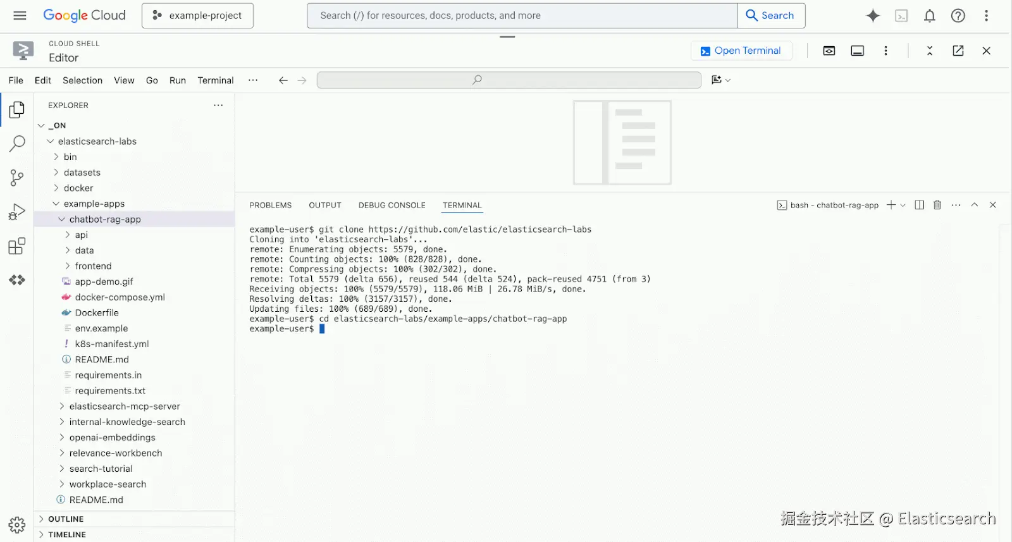
Task: Open the new terminal launch profile dropdown
Action: click(x=903, y=205)
